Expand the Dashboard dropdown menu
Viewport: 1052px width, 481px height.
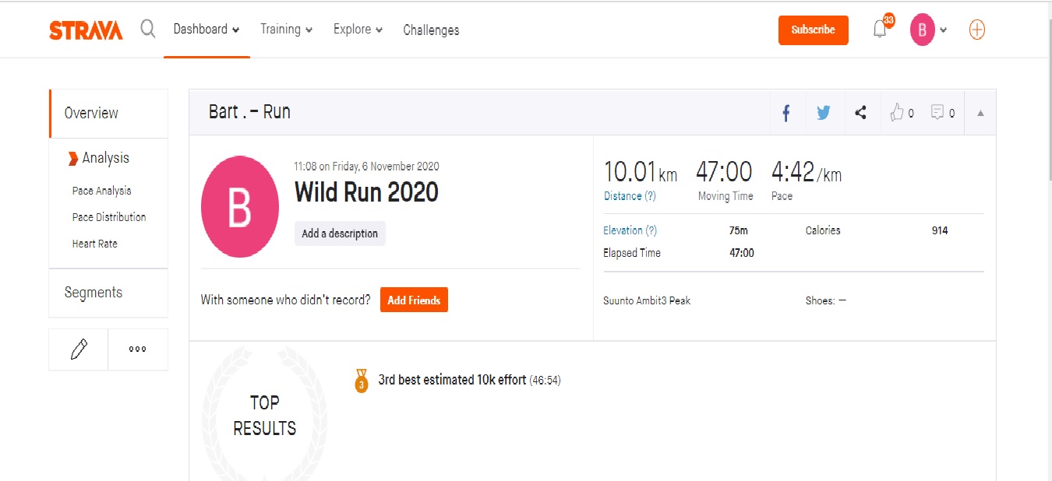[207, 30]
